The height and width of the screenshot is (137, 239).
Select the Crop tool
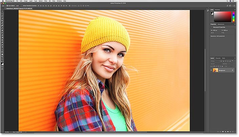pos(2,21)
